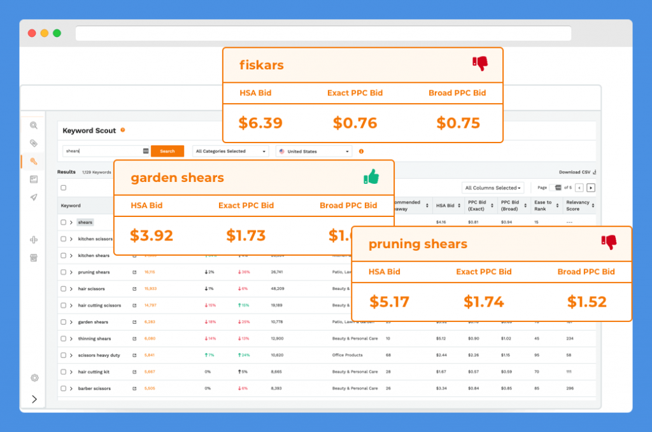Open the tracker list icon in sidebar
The image size is (652, 432).
click(x=34, y=179)
